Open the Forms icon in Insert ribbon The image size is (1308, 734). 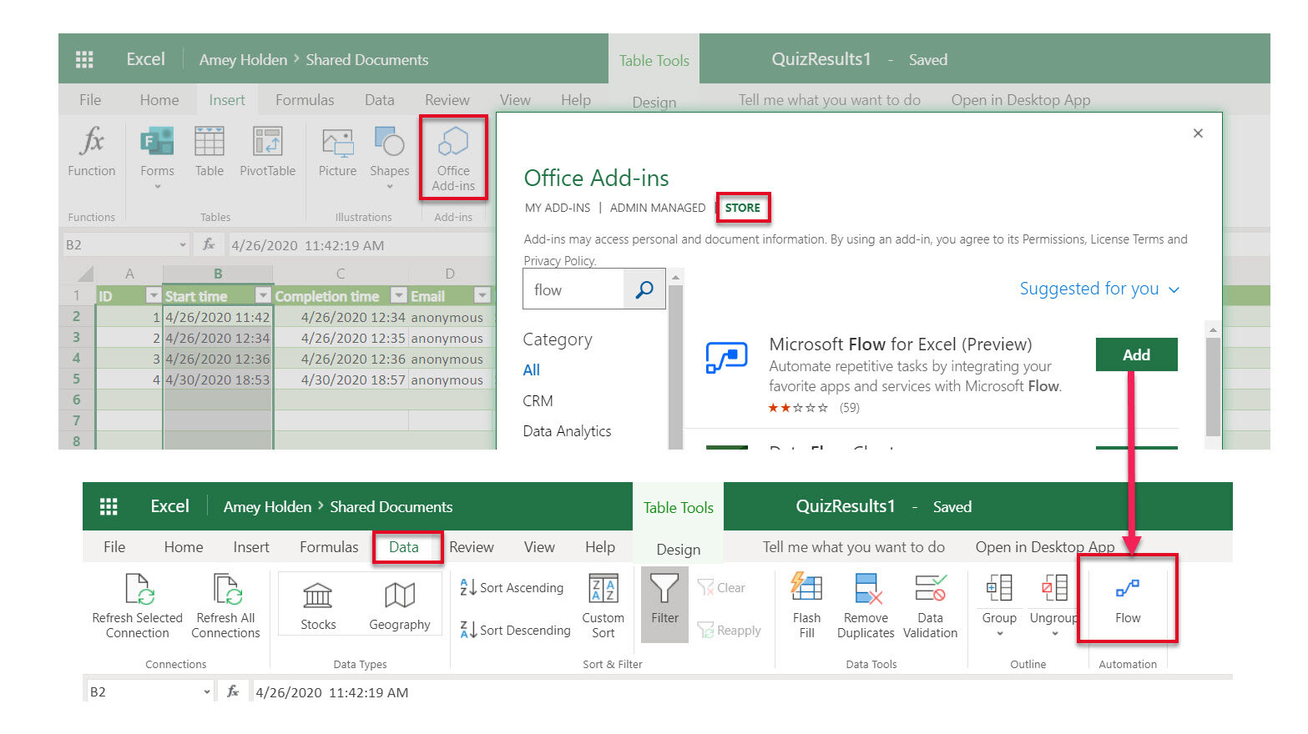[x=157, y=142]
